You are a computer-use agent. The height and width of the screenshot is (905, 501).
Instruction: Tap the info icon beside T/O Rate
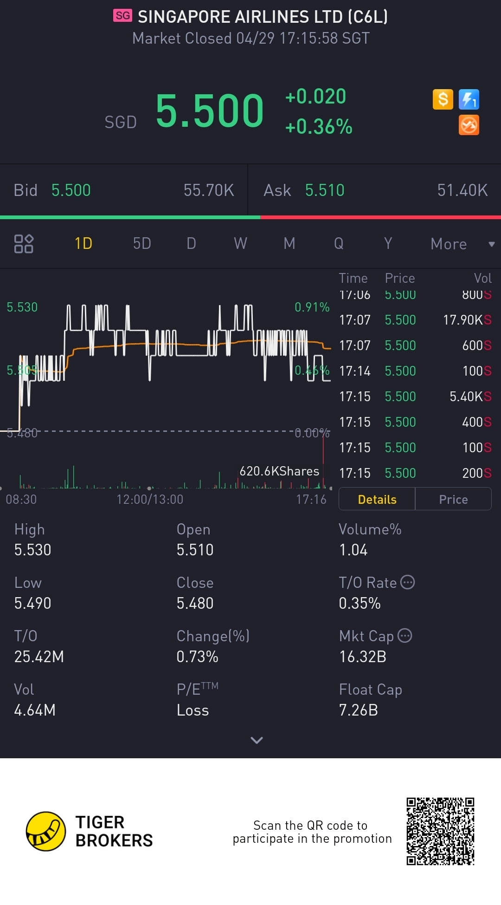click(x=407, y=582)
